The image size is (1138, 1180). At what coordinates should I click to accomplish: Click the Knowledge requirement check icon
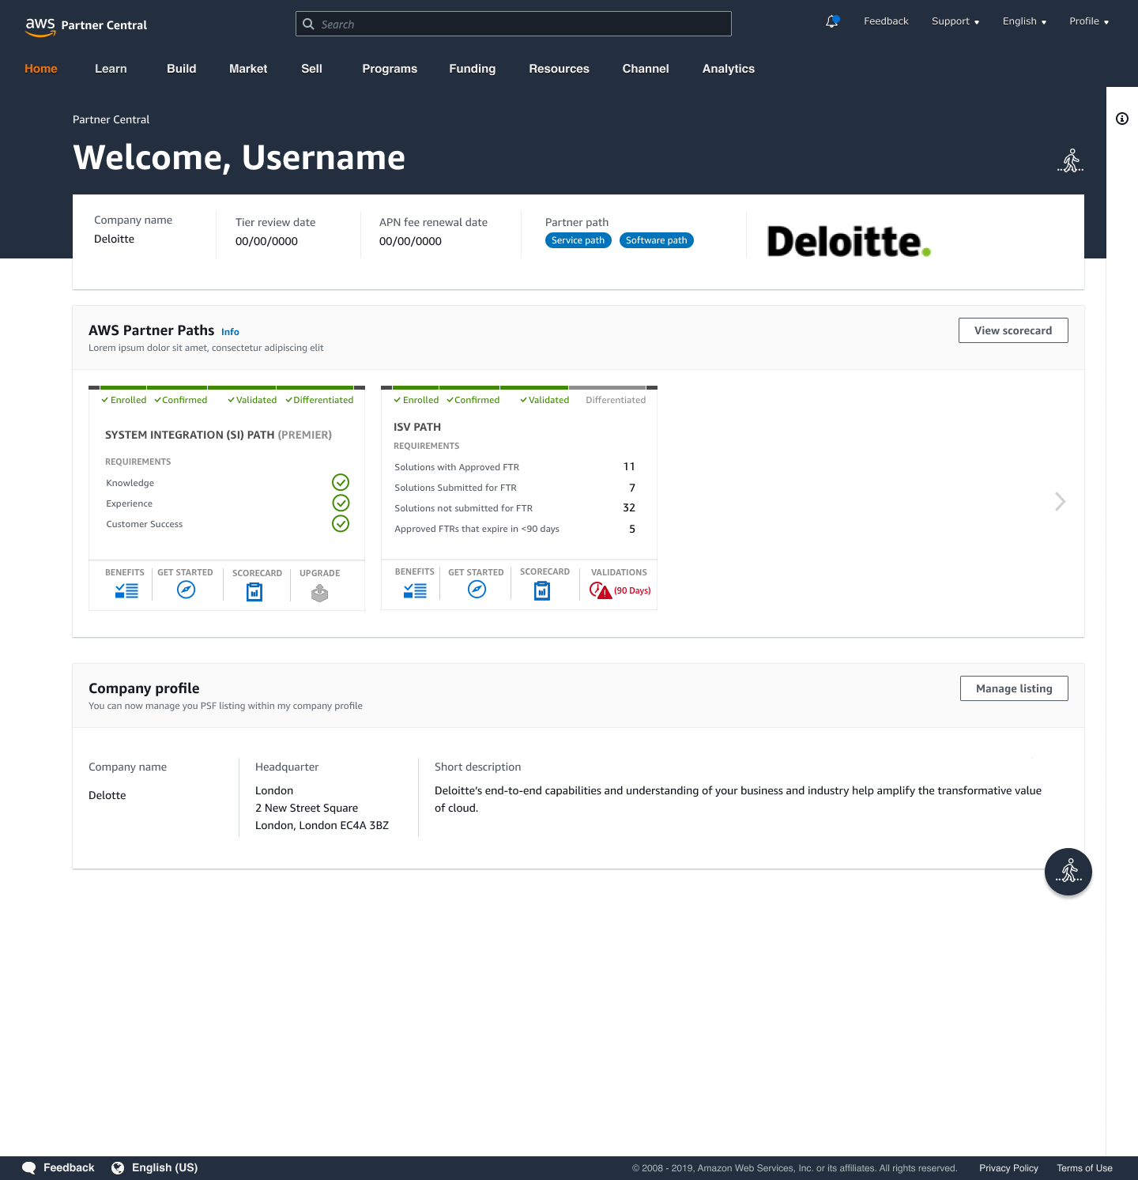[x=341, y=482]
